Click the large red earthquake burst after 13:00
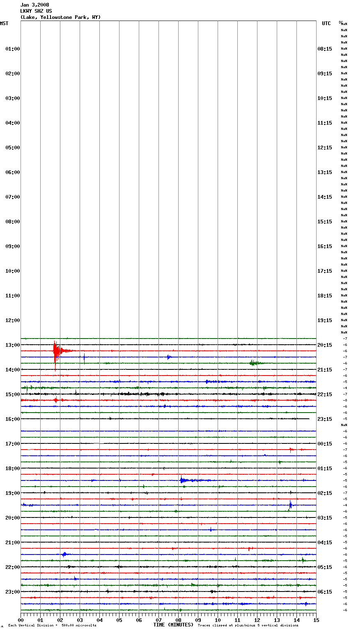 click(x=55, y=351)
